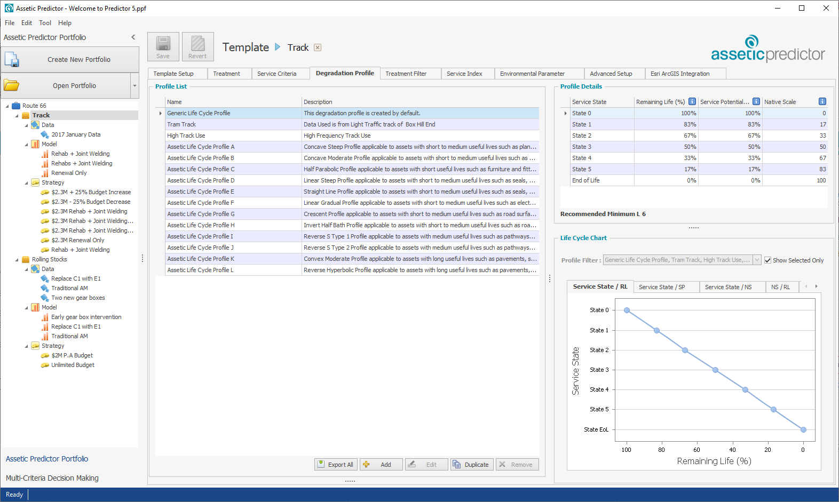Image resolution: width=839 pixels, height=502 pixels.
Task: Click the 2017 January Data icon
Action: click(45, 134)
